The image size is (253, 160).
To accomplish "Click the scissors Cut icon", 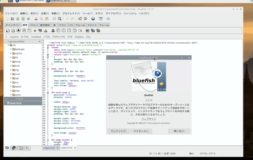I will point(36,19).
